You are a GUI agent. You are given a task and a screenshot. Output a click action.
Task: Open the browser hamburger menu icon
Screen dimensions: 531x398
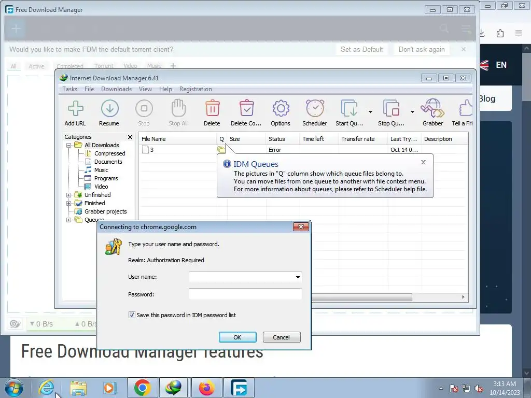(x=519, y=33)
